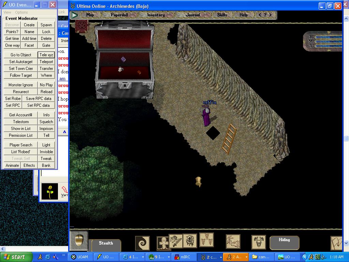Show hidden system tray icons
The width and height of the screenshot is (349, 262).
point(305,257)
